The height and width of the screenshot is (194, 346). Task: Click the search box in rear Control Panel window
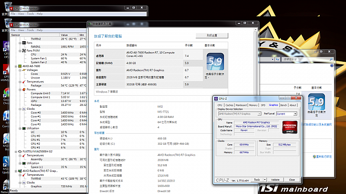[306, 59]
